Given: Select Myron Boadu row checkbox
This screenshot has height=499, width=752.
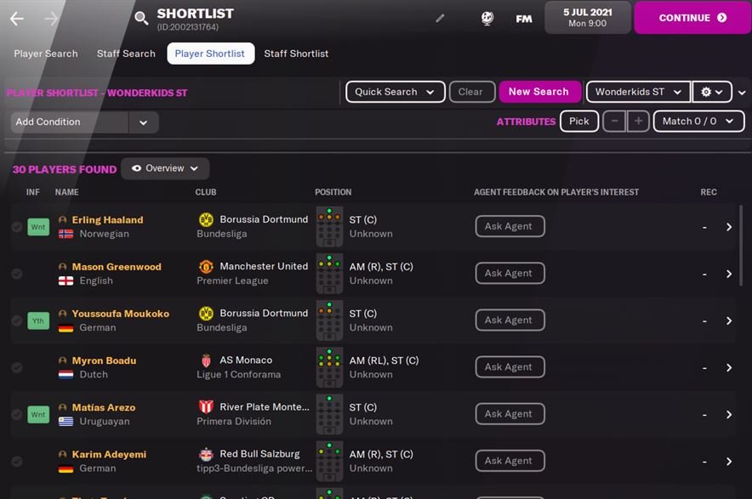Looking at the screenshot, I should [17, 367].
